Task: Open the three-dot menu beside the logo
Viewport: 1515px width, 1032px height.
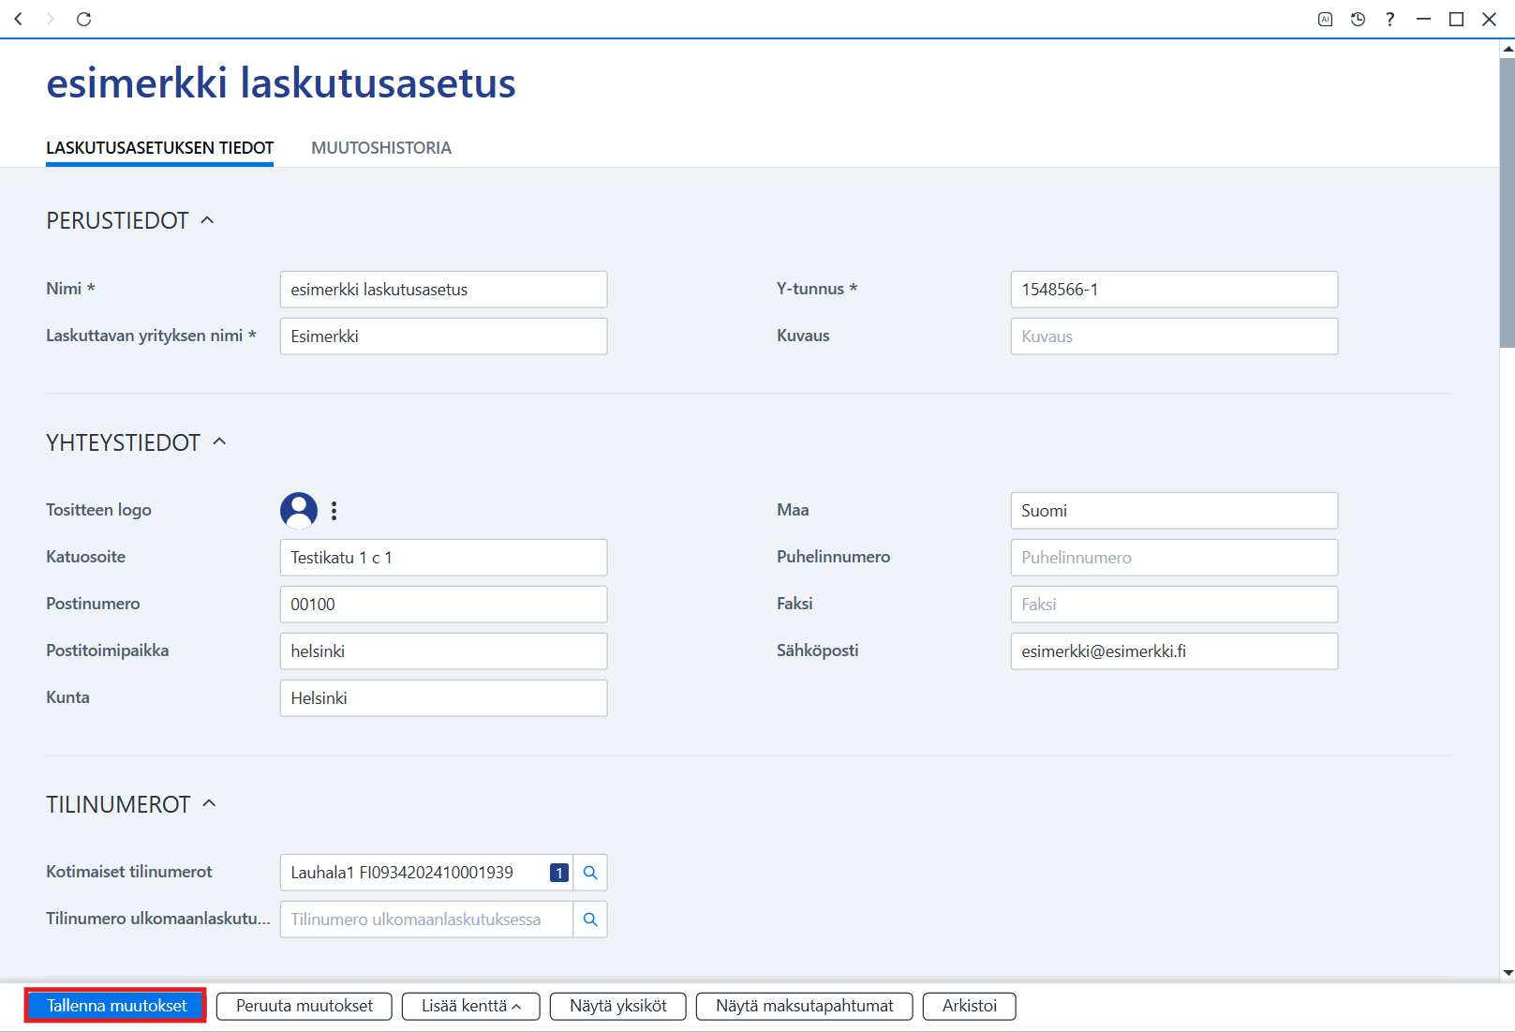Action: [334, 510]
